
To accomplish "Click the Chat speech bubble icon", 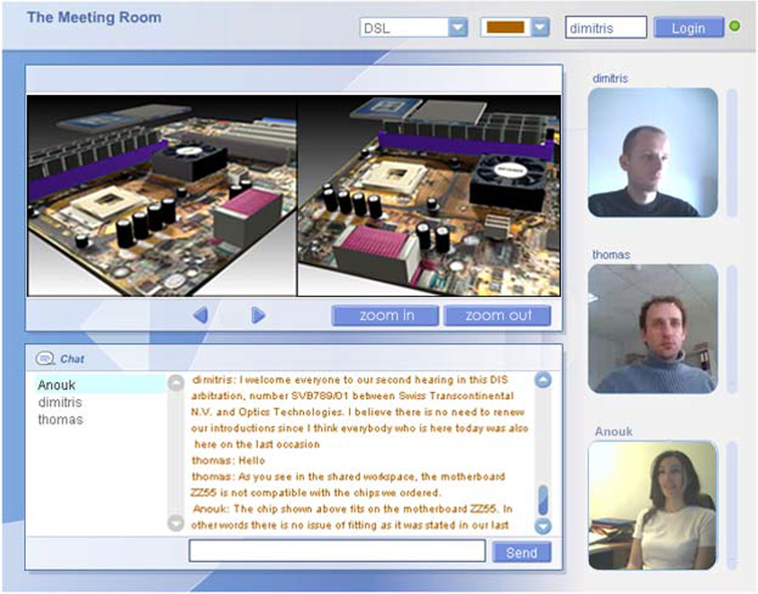I will click(x=45, y=359).
